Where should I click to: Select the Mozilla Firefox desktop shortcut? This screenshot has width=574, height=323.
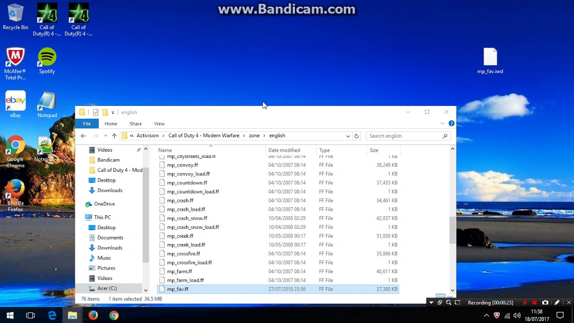tap(15, 196)
